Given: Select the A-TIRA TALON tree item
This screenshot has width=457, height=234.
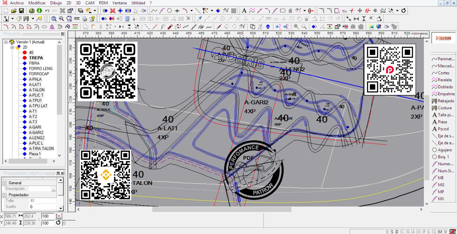Looking at the screenshot, I should [41, 149].
